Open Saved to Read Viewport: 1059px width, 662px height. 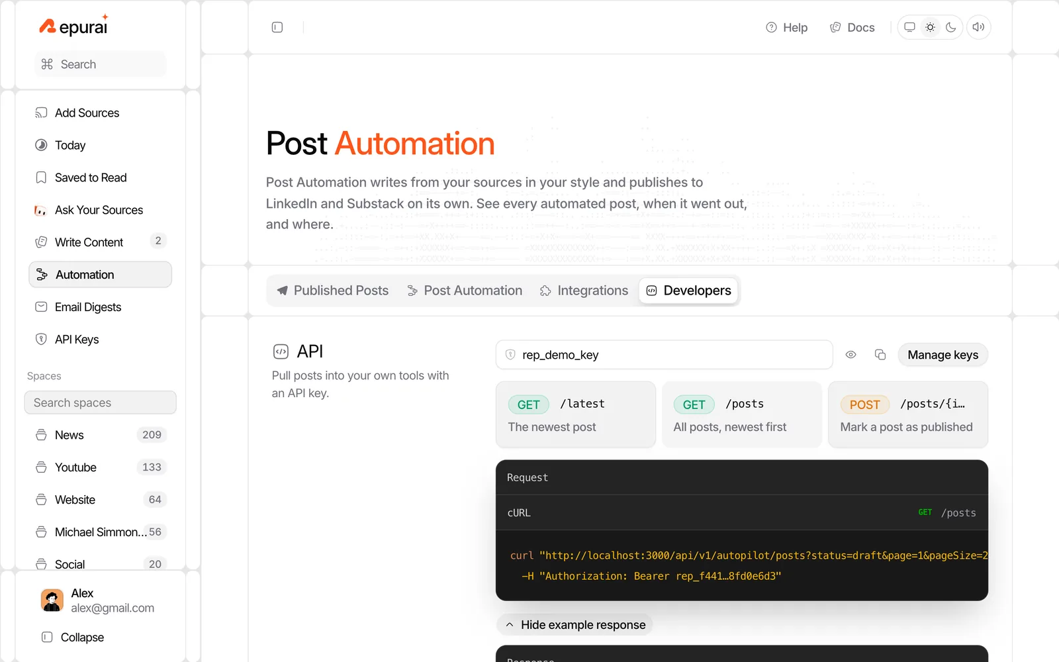click(x=101, y=177)
